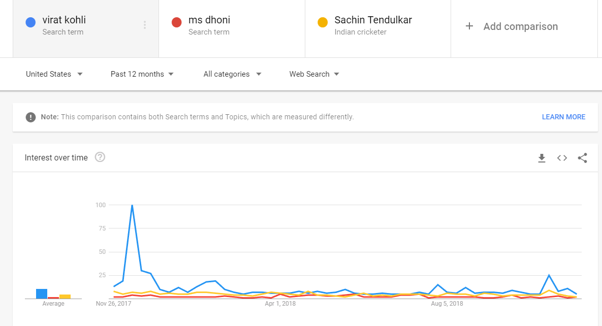Click the plus icon to add comparison
602x326 pixels.
click(469, 26)
